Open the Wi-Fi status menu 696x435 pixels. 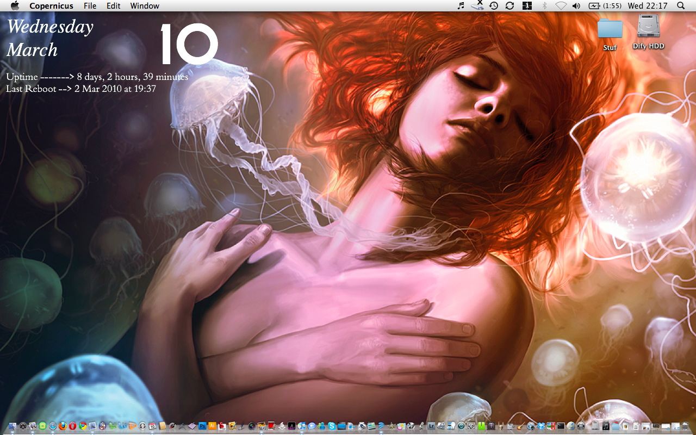pyautogui.click(x=561, y=5)
